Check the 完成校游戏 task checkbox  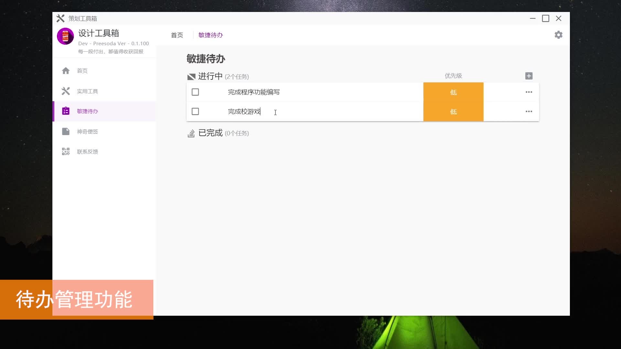tap(195, 111)
